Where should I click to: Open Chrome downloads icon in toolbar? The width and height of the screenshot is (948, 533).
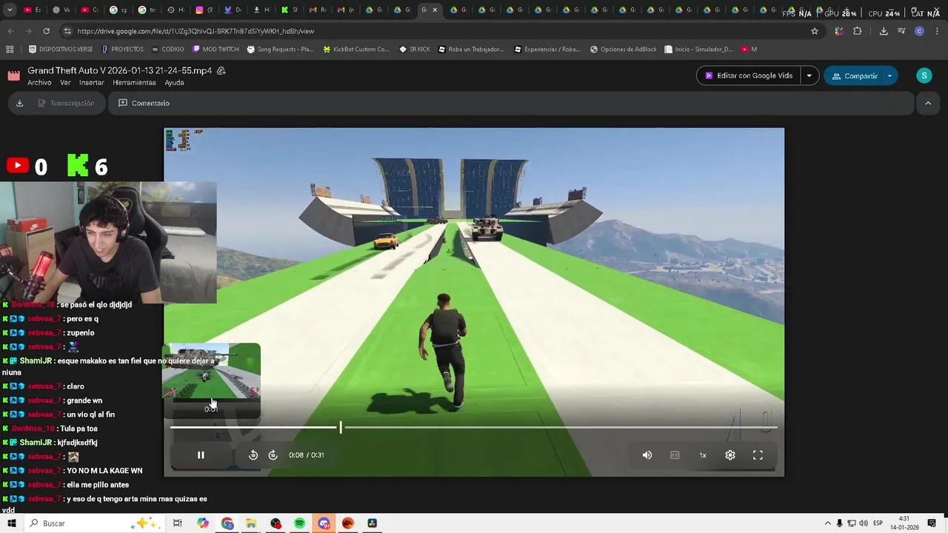pyautogui.click(x=884, y=31)
